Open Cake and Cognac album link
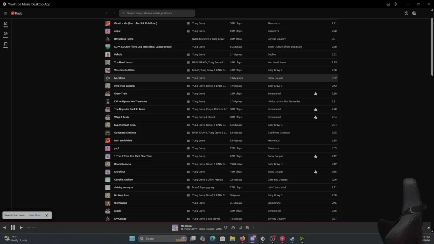Image resolution: width=434 pixels, height=244 pixels. tap(278, 180)
